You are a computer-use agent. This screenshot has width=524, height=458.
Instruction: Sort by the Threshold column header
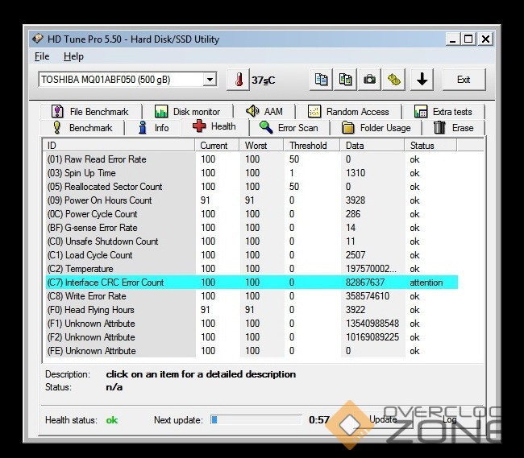click(312, 146)
